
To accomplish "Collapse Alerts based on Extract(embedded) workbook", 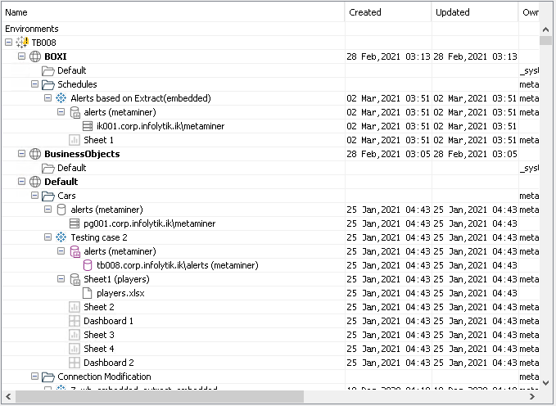I will click(47, 98).
